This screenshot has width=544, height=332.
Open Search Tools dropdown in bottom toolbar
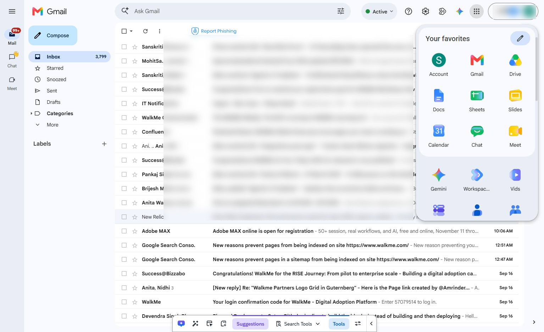pos(298,324)
